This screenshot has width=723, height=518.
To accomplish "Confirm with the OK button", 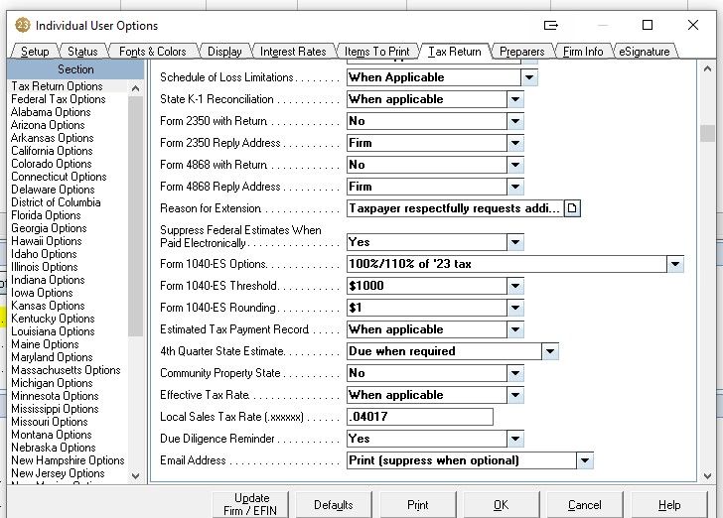I will tap(502, 505).
